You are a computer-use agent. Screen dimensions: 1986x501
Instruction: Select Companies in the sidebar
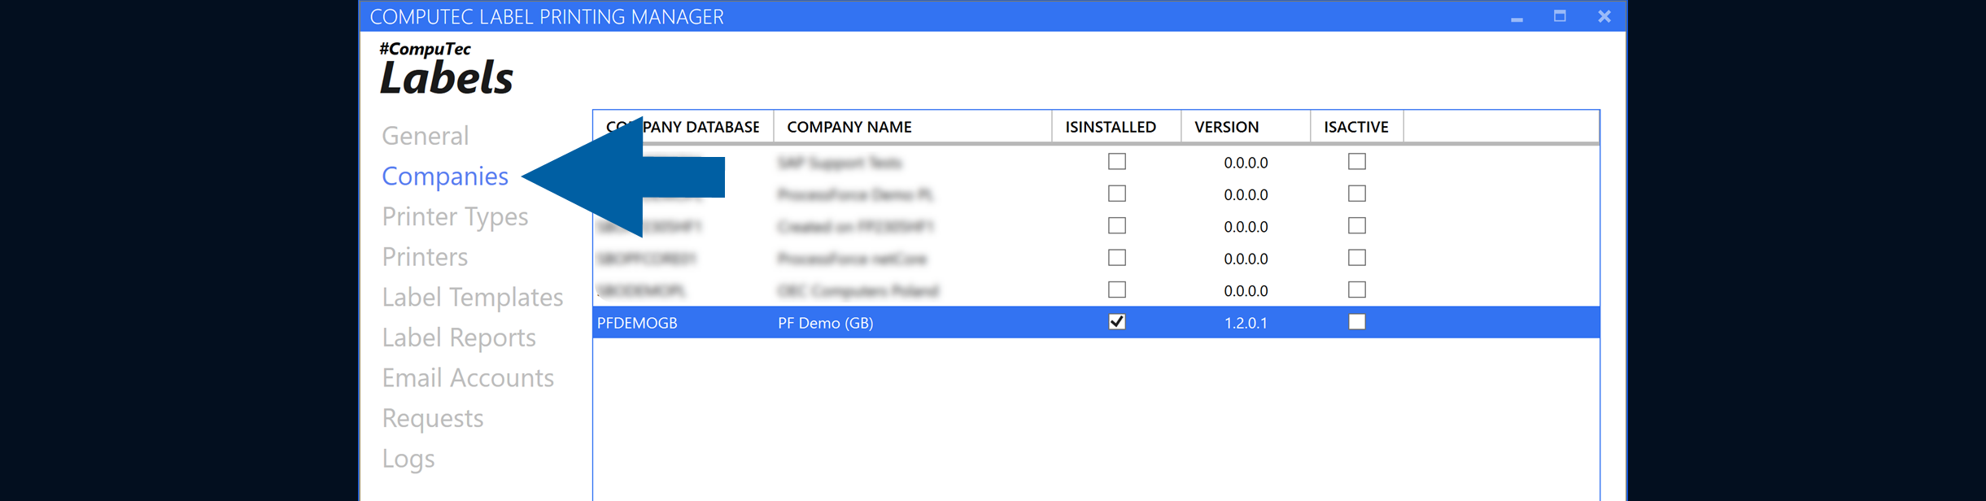(x=445, y=176)
